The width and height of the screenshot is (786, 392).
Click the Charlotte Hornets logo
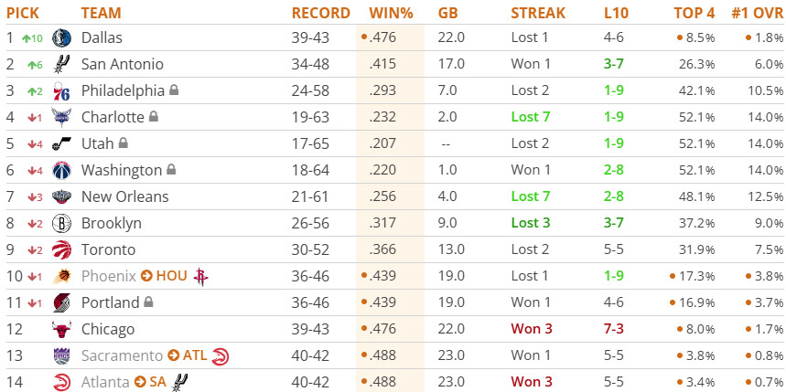[61, 117]
